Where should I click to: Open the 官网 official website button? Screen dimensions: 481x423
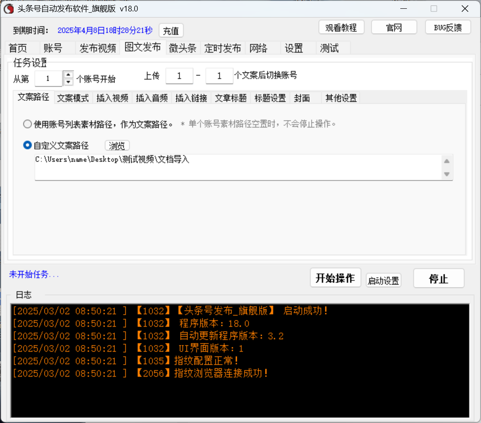pyautogui.click(x=394, y=28)
